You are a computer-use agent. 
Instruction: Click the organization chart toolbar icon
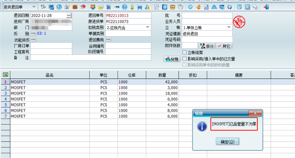[214, 7]
